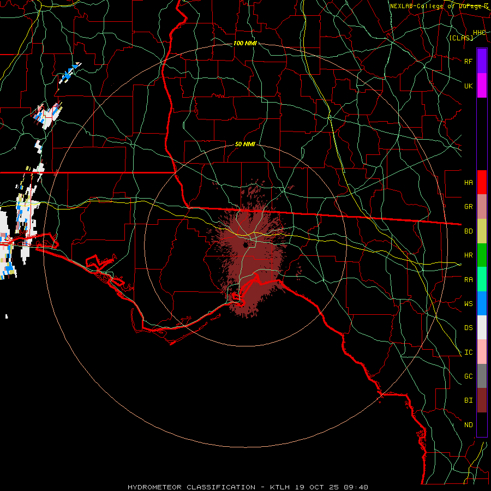
Task: Click the BD legend label
Action: [x=469, y=231]
